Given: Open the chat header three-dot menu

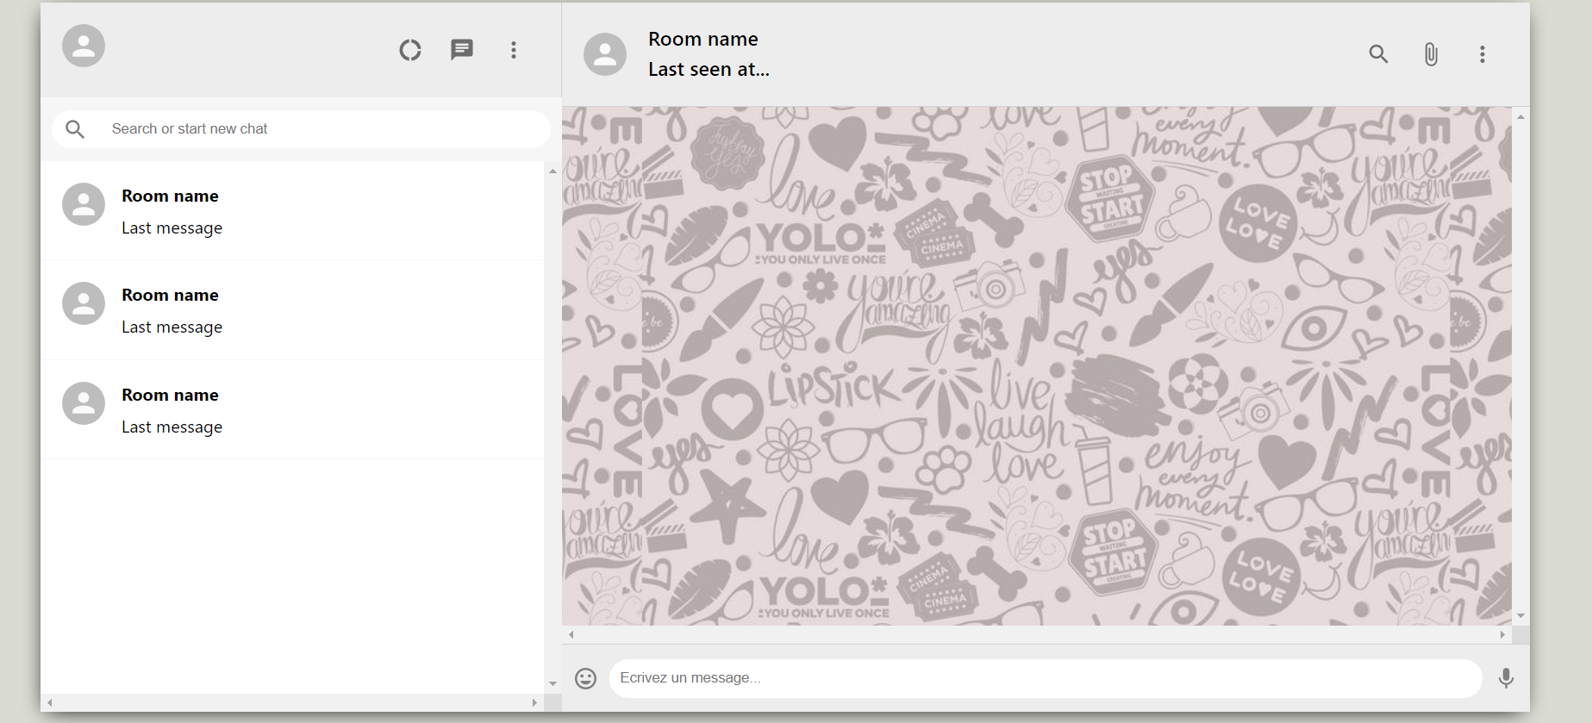Looking at the screenshot, I should [x=1483, y=54].
